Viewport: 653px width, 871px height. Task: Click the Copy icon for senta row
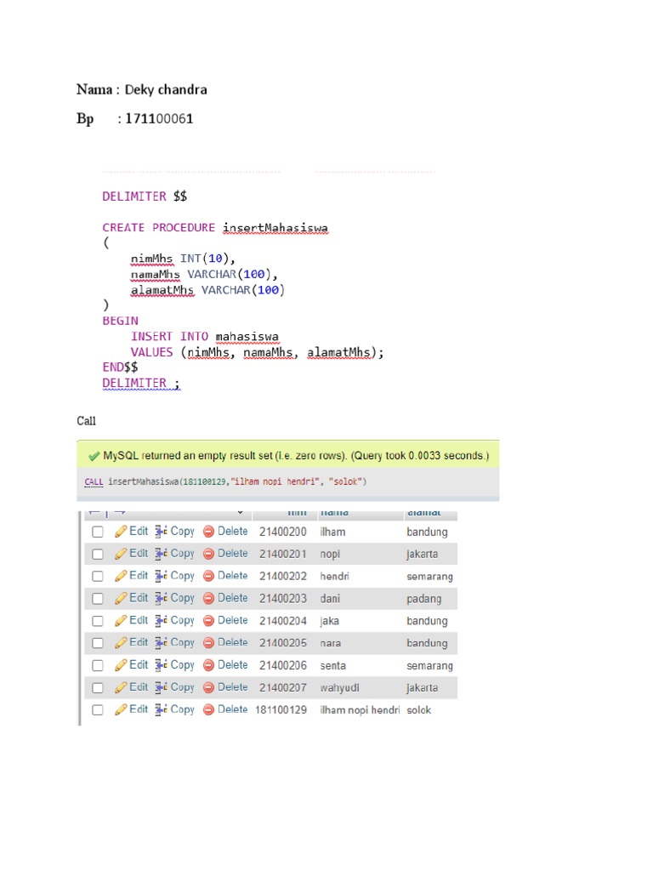tap(161, 665)
